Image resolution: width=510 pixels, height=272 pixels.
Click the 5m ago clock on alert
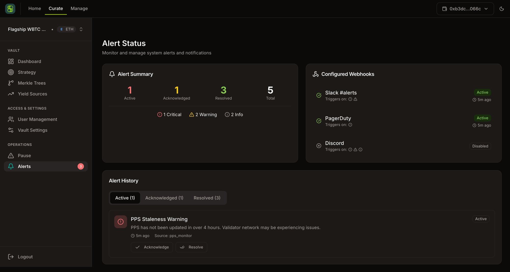coord(133,236)
